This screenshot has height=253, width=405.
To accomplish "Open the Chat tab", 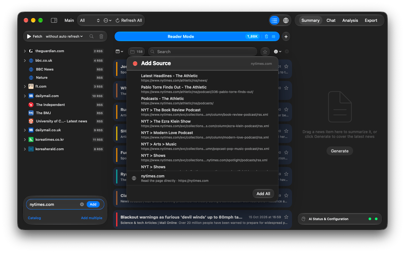I will point(331,20).
